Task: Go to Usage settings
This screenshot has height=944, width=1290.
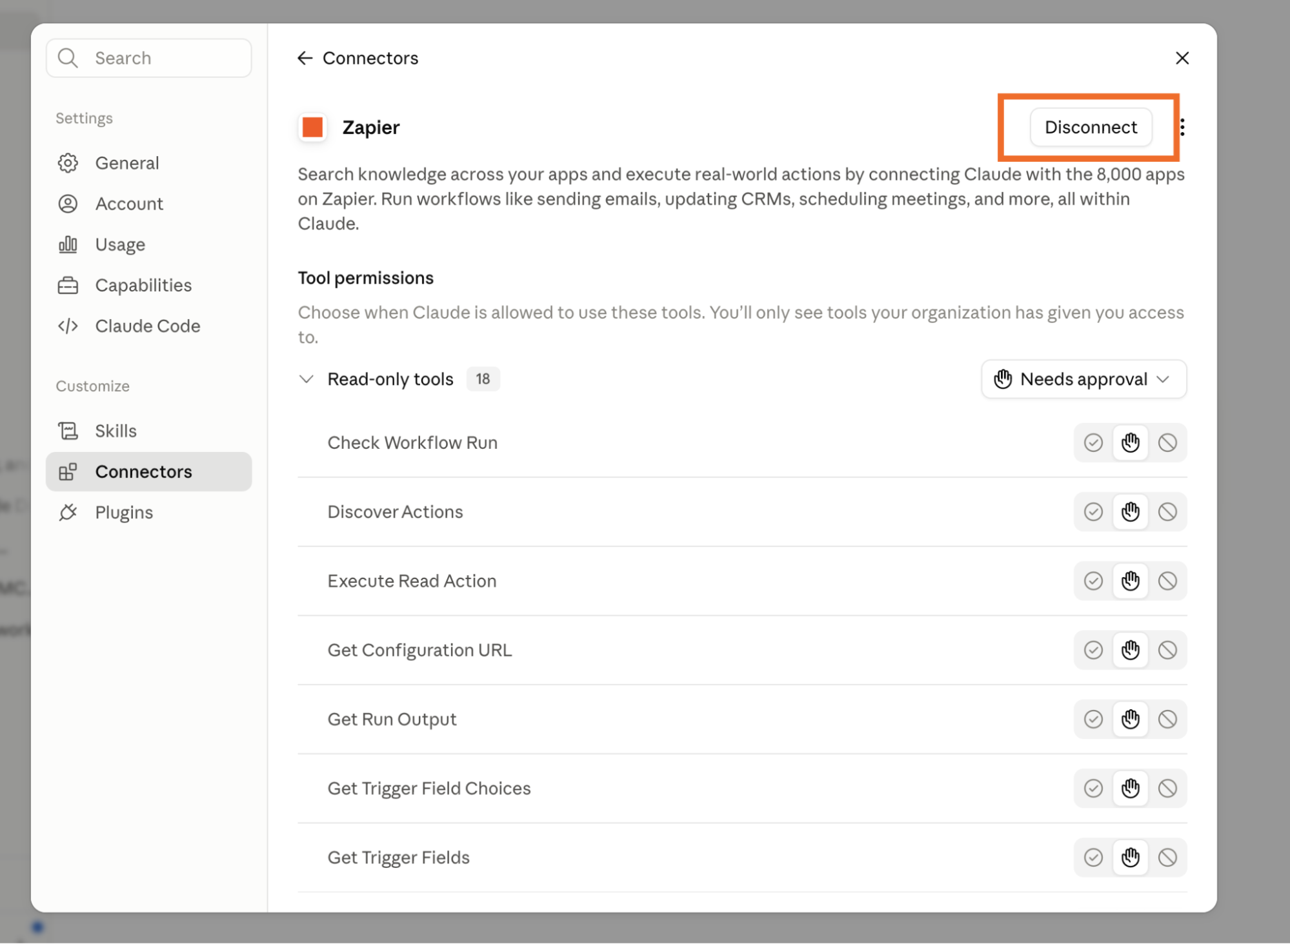Action: [148, 244]
